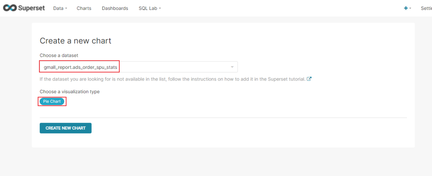Expand the caret beside Data
This screenshot has width=432, height=176.
point(66,9)
